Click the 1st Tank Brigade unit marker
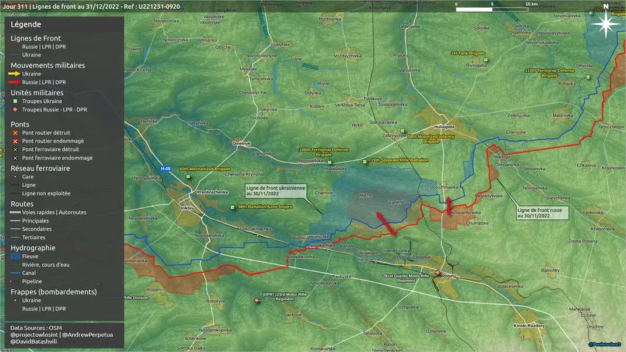 point(486,60)
